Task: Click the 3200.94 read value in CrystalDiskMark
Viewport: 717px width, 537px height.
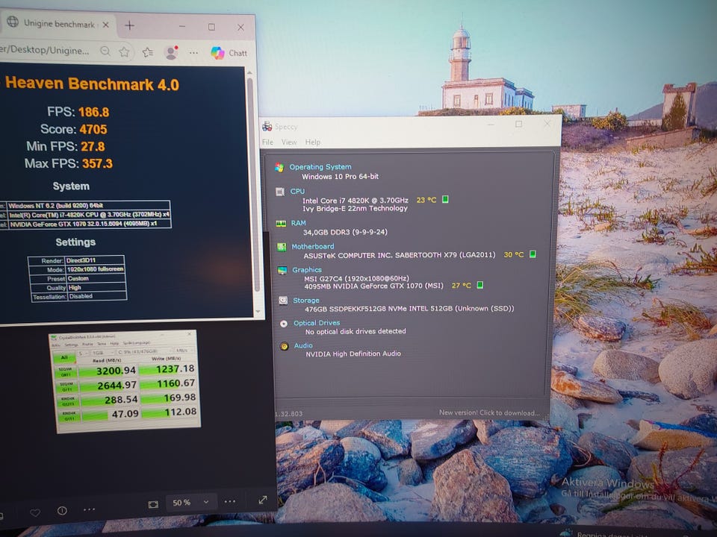Action: pos(117,371)
